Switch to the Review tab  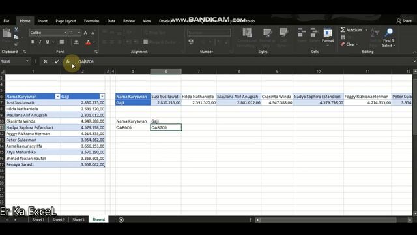click(x=129, y=21)
